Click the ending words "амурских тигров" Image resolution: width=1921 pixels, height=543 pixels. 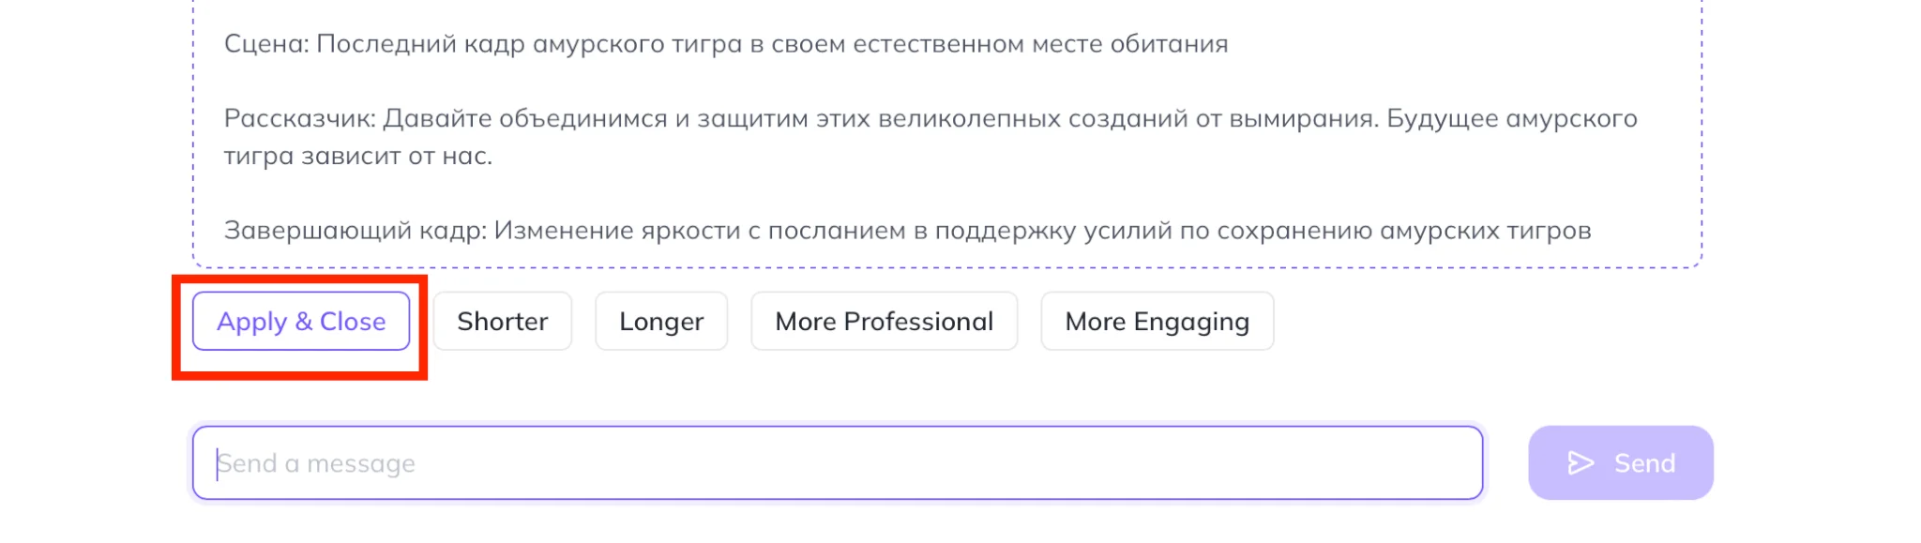point(1486,231)
